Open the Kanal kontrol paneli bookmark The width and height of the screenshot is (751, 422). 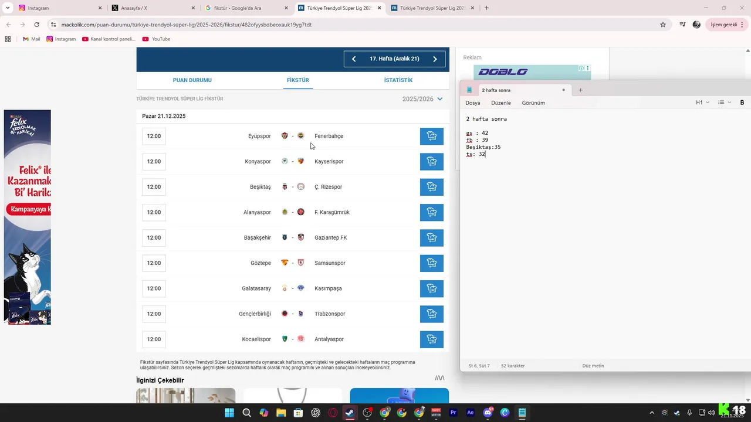tap(109, 39)
